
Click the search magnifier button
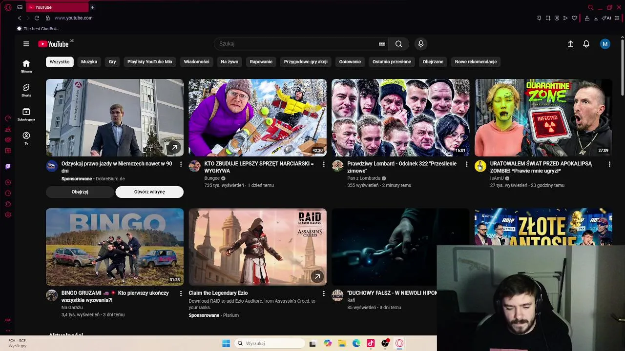(399, 44)
